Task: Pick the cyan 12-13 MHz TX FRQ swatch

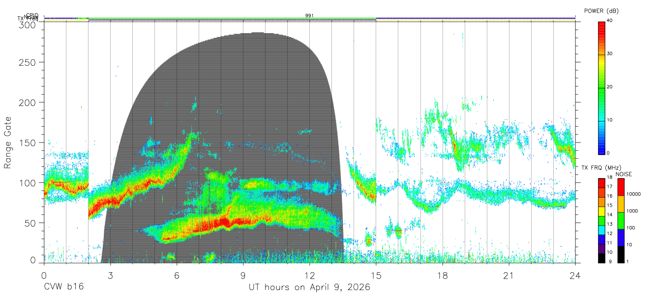Action: click(602, 229)
